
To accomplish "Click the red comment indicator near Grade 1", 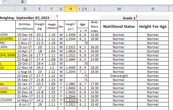I will (x=137, y=16).
